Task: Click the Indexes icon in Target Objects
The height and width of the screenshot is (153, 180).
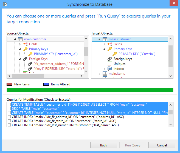Action: pos(110,69)
